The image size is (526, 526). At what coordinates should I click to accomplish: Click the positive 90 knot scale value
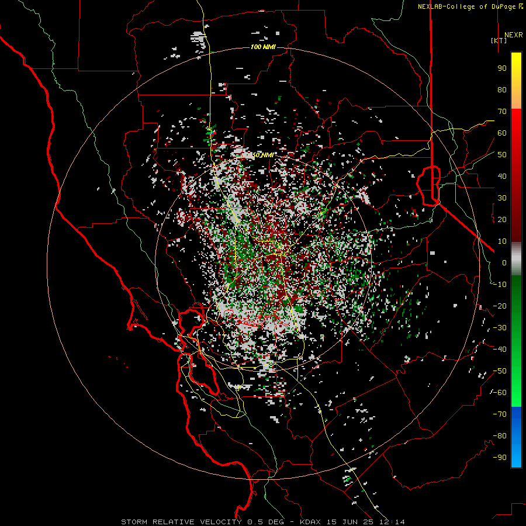coord(502,68)
